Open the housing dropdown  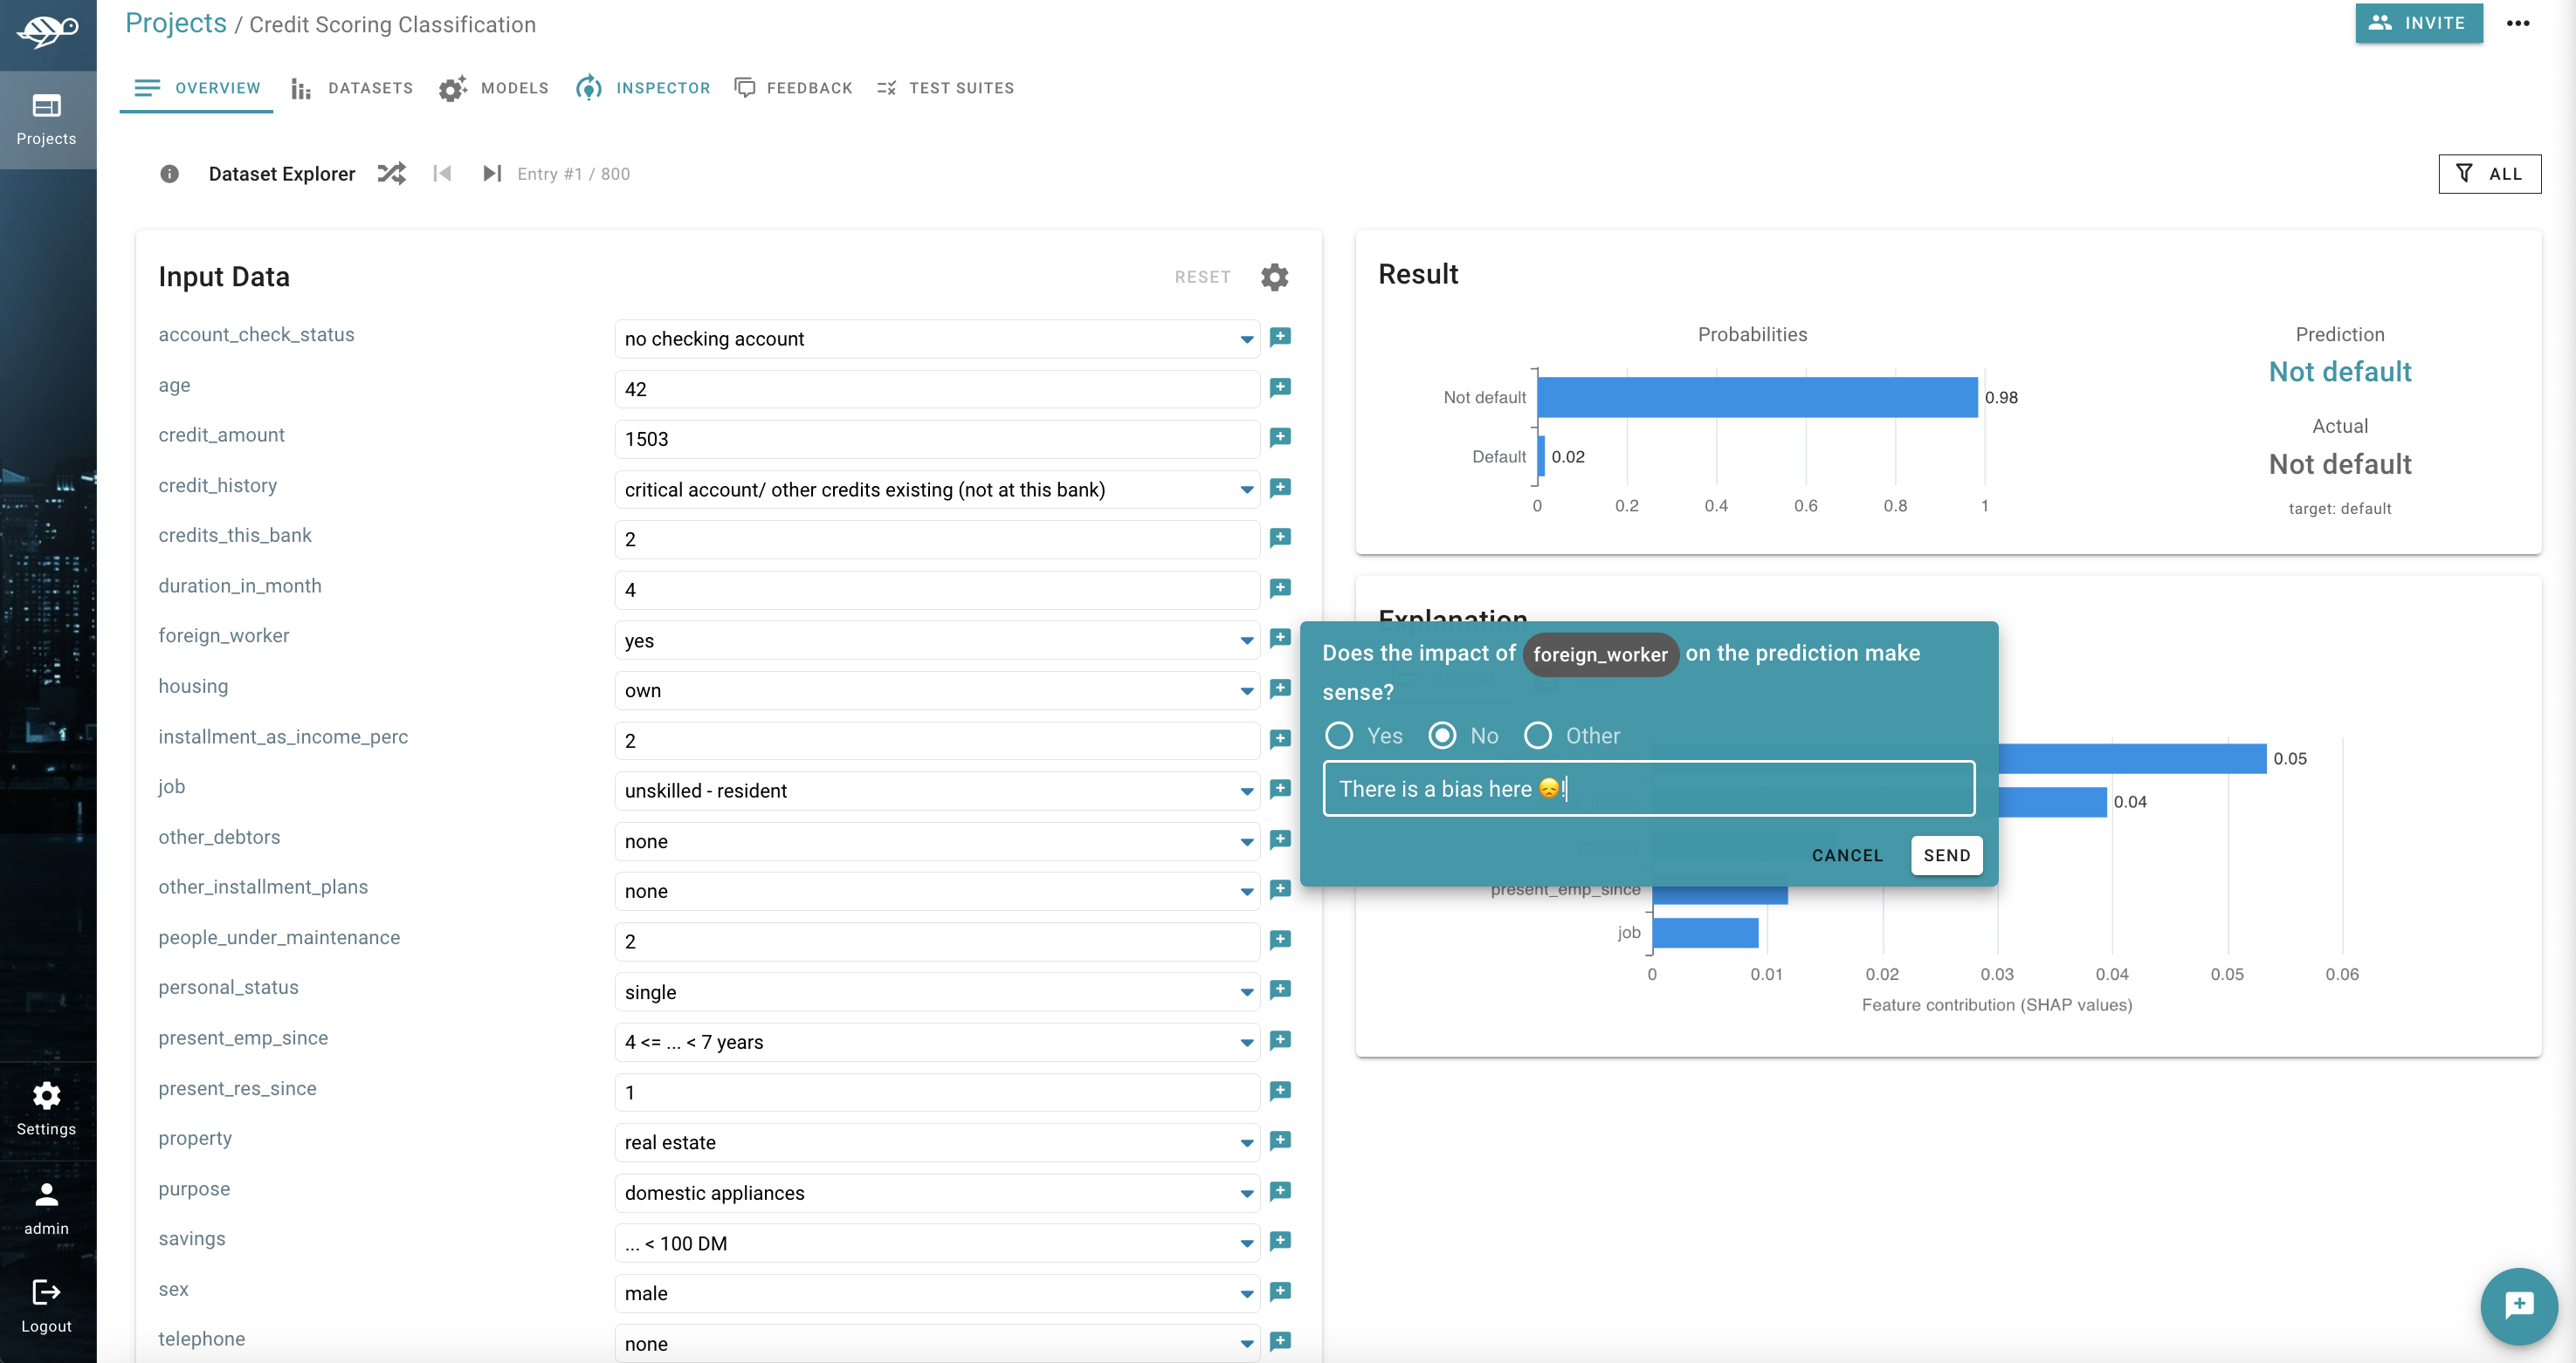(1246, 690)
